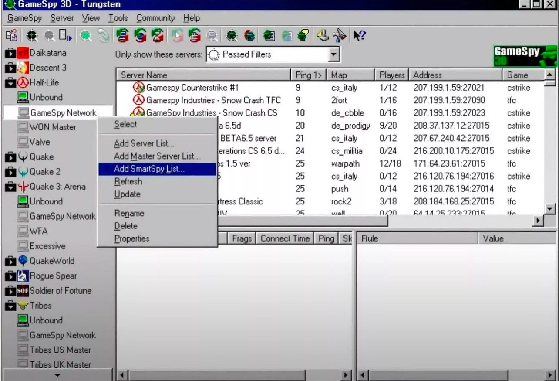559x381 pixels.
Task: Click the 'Connect Time' column header
Action: coord(285,238)
